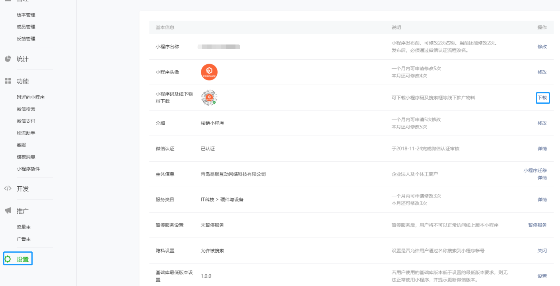Open 版本管理 in sidebar
The image size is (560, 286).
coord(26,15)
